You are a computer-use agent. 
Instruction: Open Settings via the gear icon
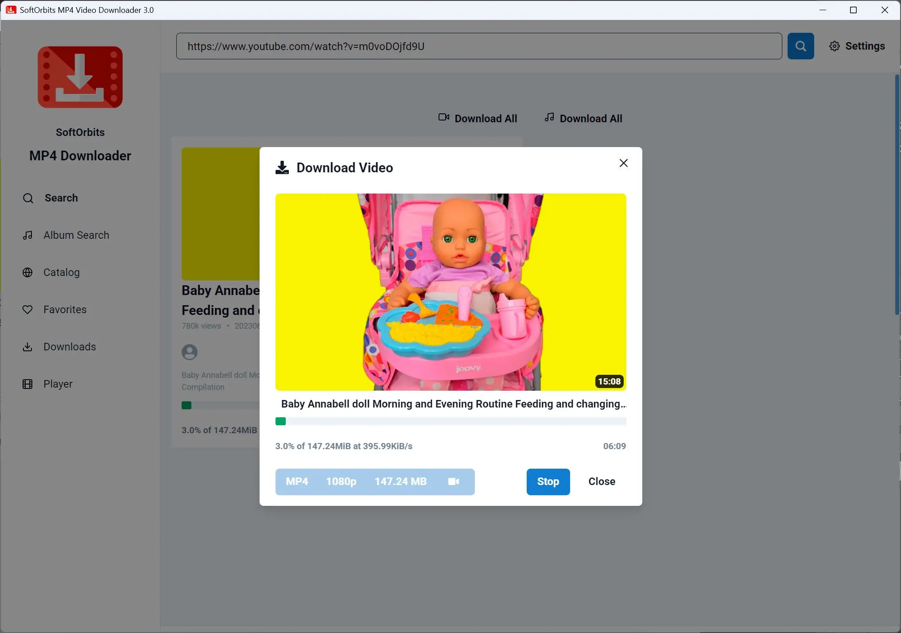point(835,46)
